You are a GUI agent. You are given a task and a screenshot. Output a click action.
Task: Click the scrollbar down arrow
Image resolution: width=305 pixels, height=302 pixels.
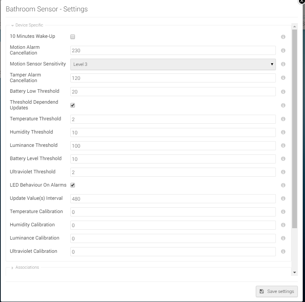point(294,272)
